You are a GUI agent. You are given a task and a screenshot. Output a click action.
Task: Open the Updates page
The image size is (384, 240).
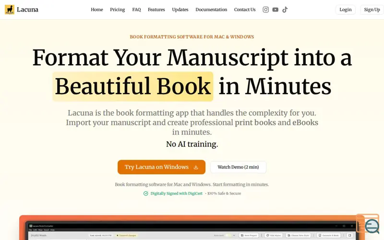click(180, 10)
